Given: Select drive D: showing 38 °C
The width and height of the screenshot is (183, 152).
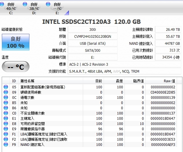Looking at the screenshot, I should click(x=34, y=8).
